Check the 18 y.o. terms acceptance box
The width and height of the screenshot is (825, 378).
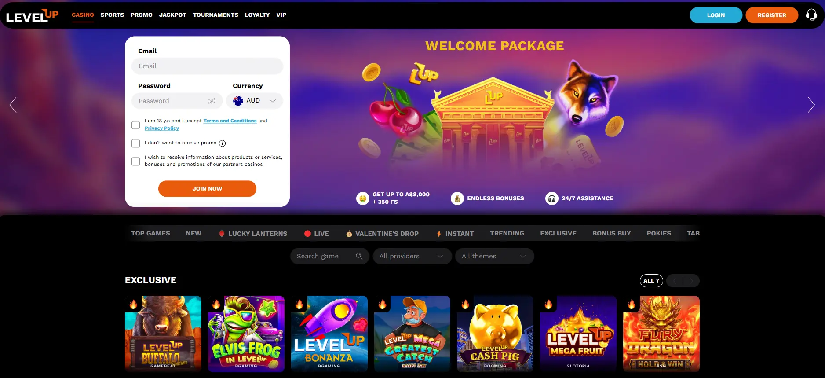(x=136, y=125)
